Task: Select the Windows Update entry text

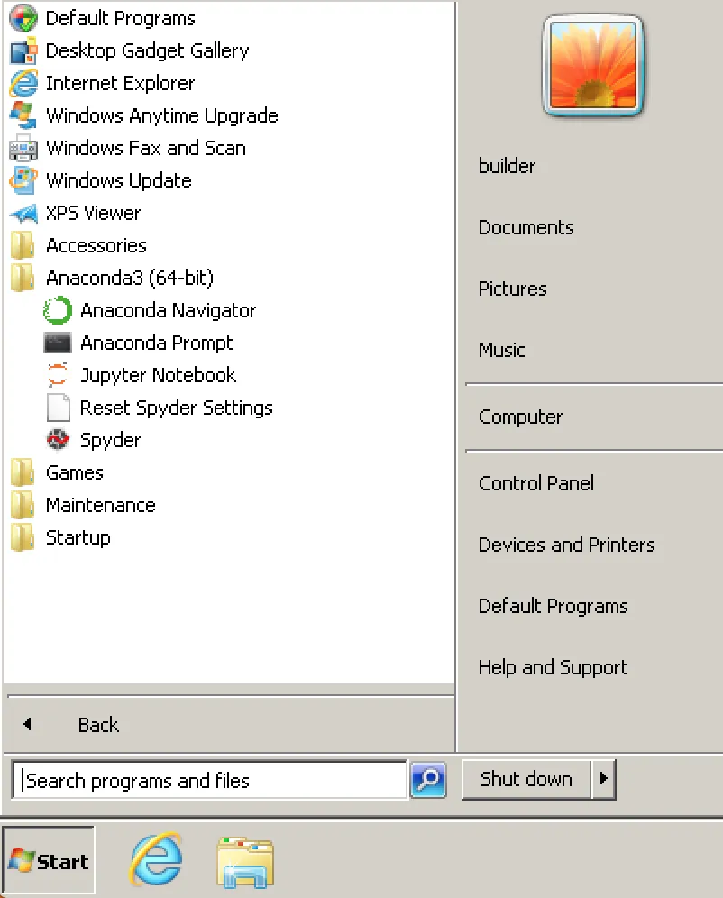Action: point(118,180)
